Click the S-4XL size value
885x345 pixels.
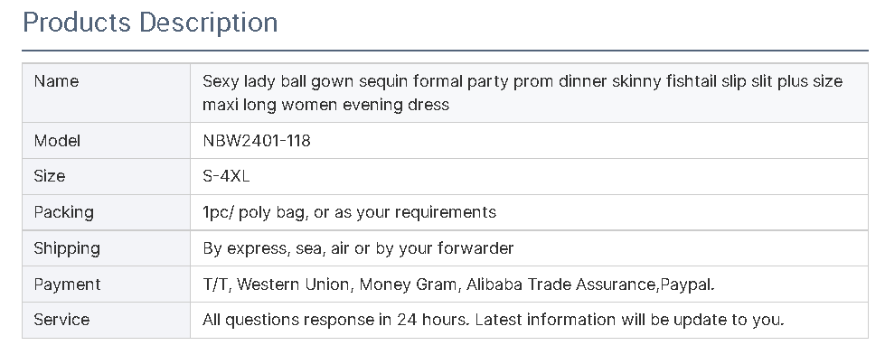click(x=226, y=176)
